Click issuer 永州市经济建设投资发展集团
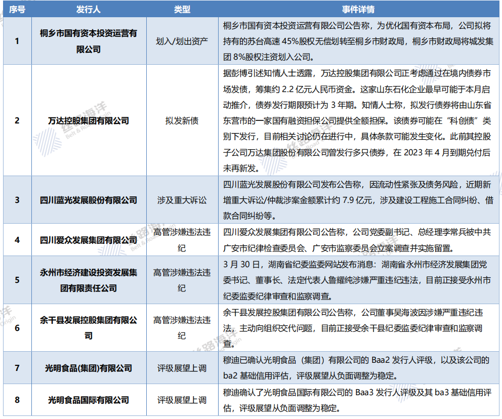The image size is (502, 419). coord(89,280)
